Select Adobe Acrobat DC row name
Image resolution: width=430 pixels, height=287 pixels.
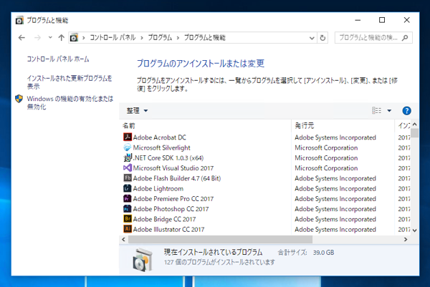click(159, 137)
